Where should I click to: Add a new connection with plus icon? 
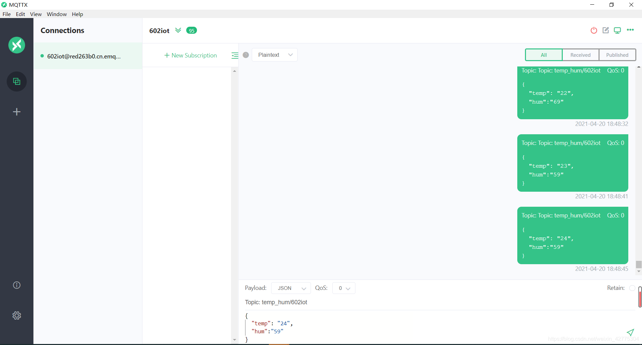pos(17,112)
